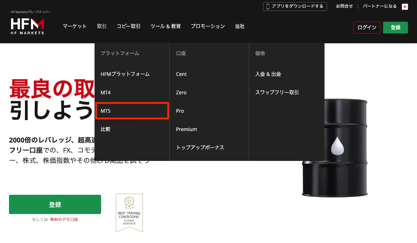Click the ログイン button
Image resolution: width=417 pixels, height=243 pixels.
[367, 27]
